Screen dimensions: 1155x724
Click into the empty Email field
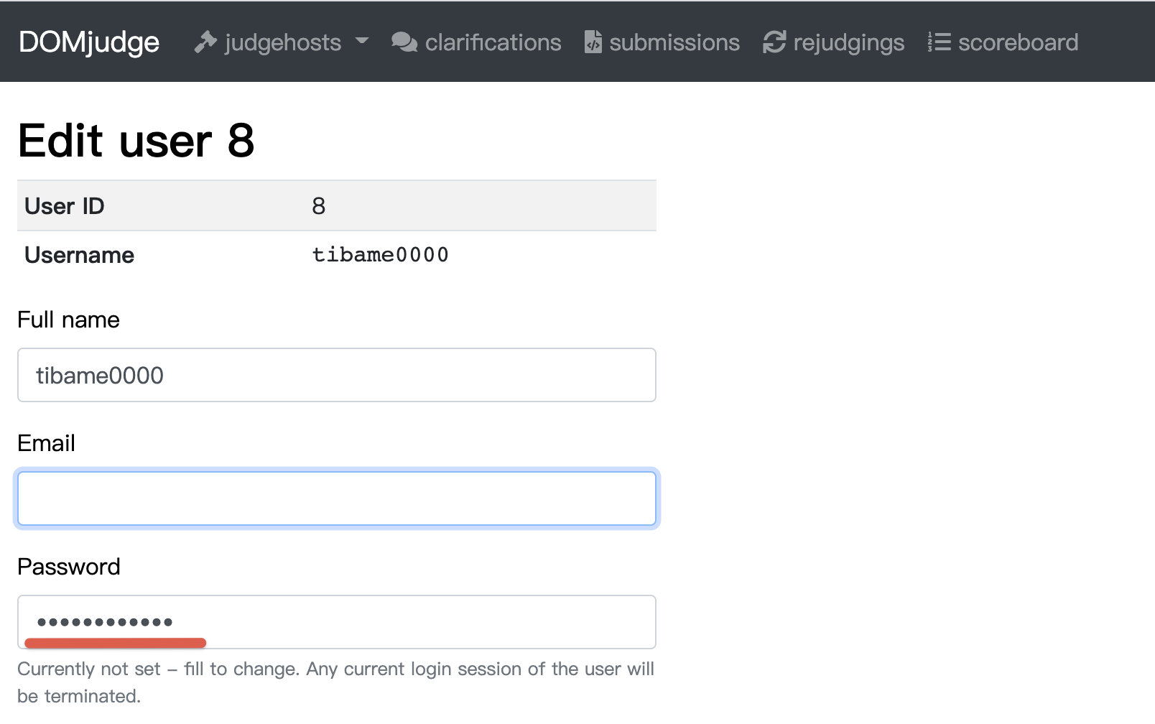(x=336, y=498)
